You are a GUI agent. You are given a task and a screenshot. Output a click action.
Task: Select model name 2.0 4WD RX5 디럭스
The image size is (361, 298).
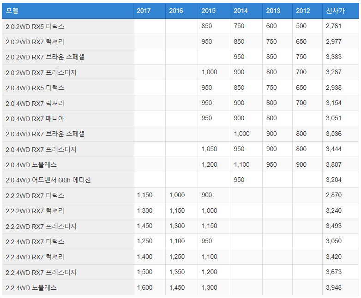(x=35, y=88)
